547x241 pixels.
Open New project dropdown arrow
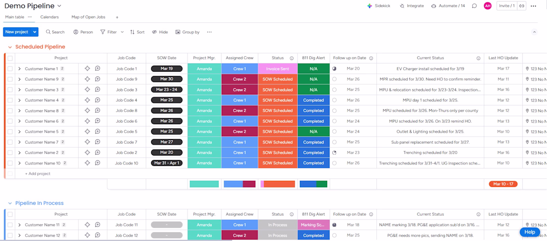pos(34,32)
